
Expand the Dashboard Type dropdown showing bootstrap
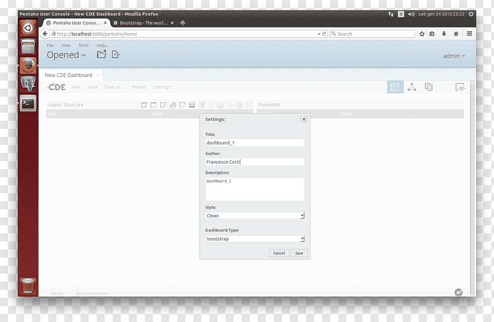[x=255, y=239]
